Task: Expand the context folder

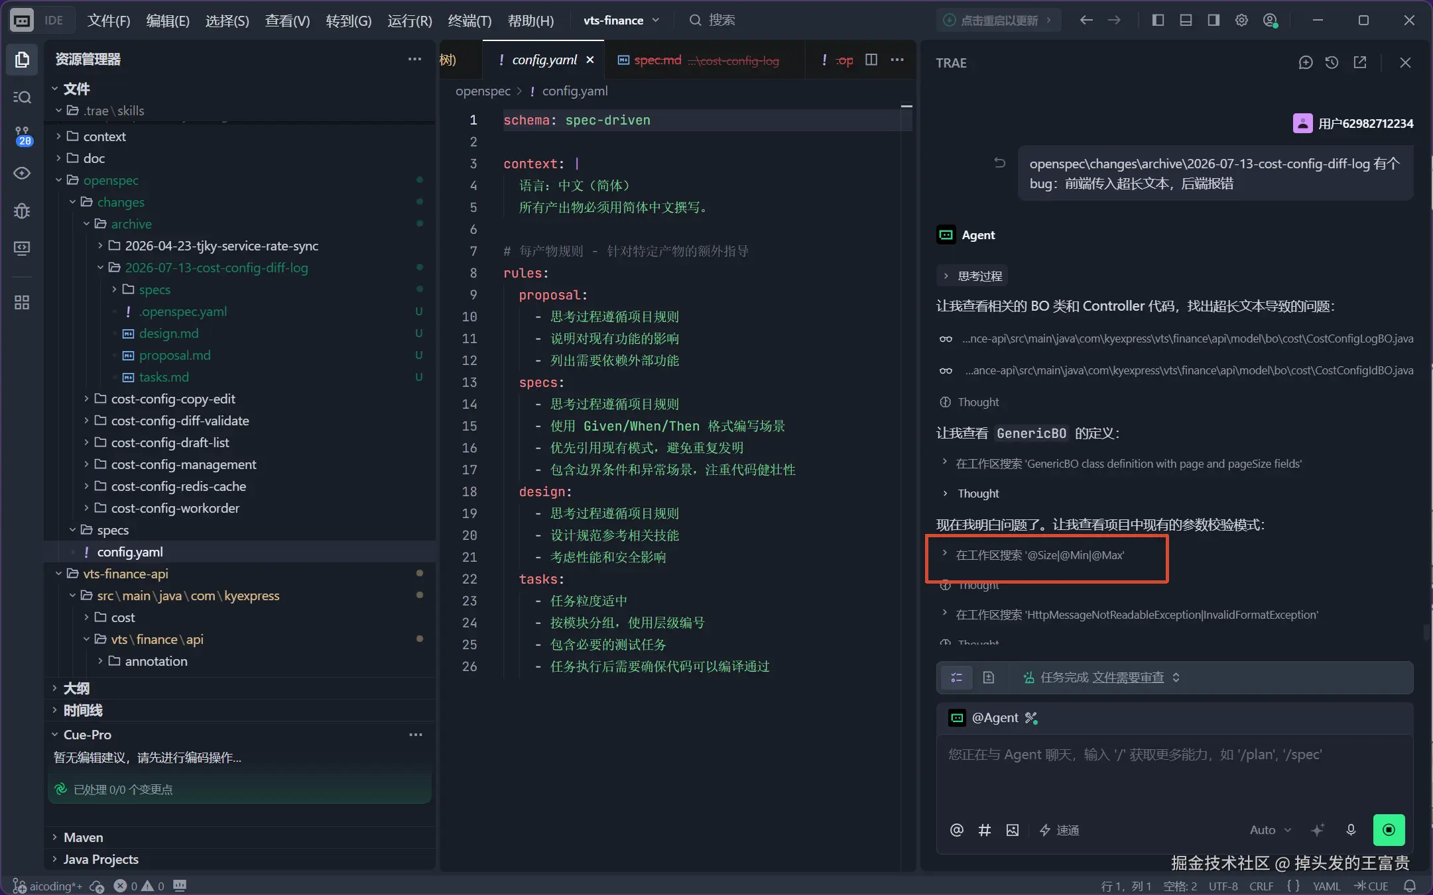Action: (x=104, y=136)
